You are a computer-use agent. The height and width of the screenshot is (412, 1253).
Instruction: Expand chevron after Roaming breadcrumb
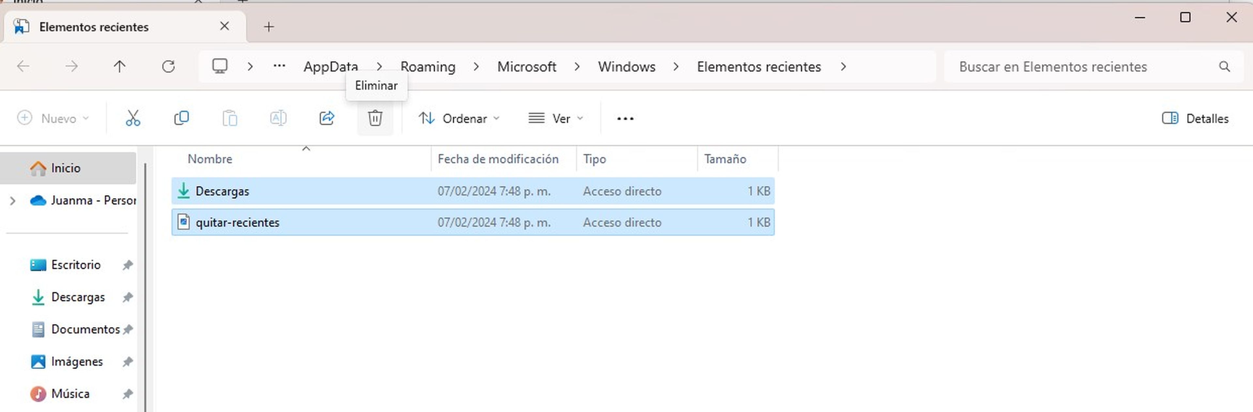tap(476, 66)
